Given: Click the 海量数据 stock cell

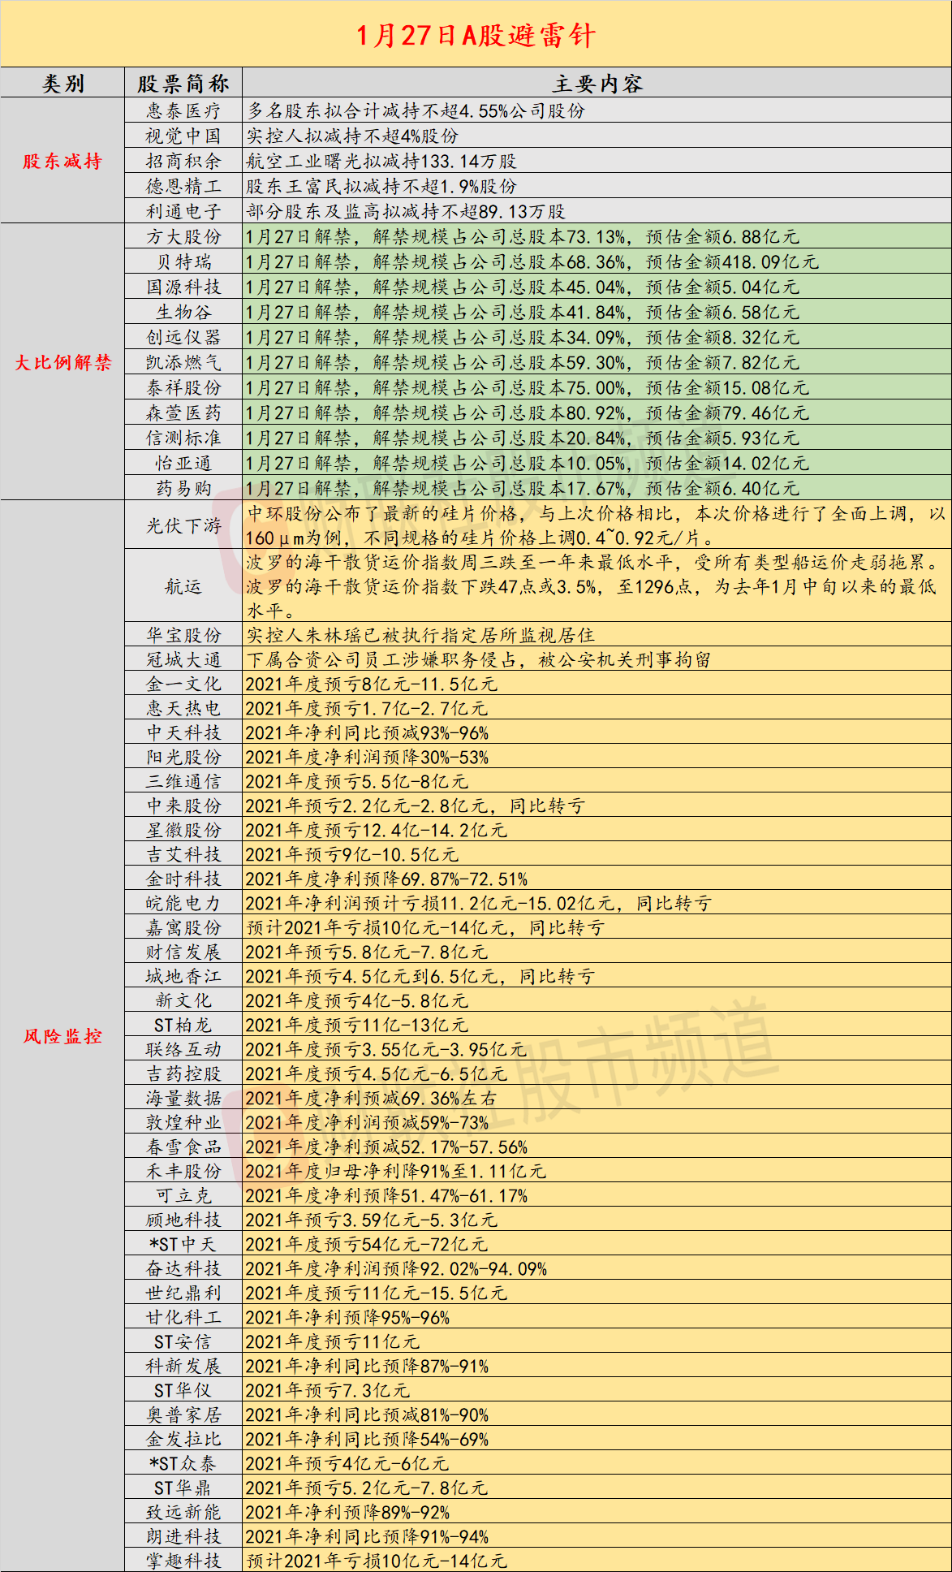Looking at the screenshot, I should (183, 1098).
